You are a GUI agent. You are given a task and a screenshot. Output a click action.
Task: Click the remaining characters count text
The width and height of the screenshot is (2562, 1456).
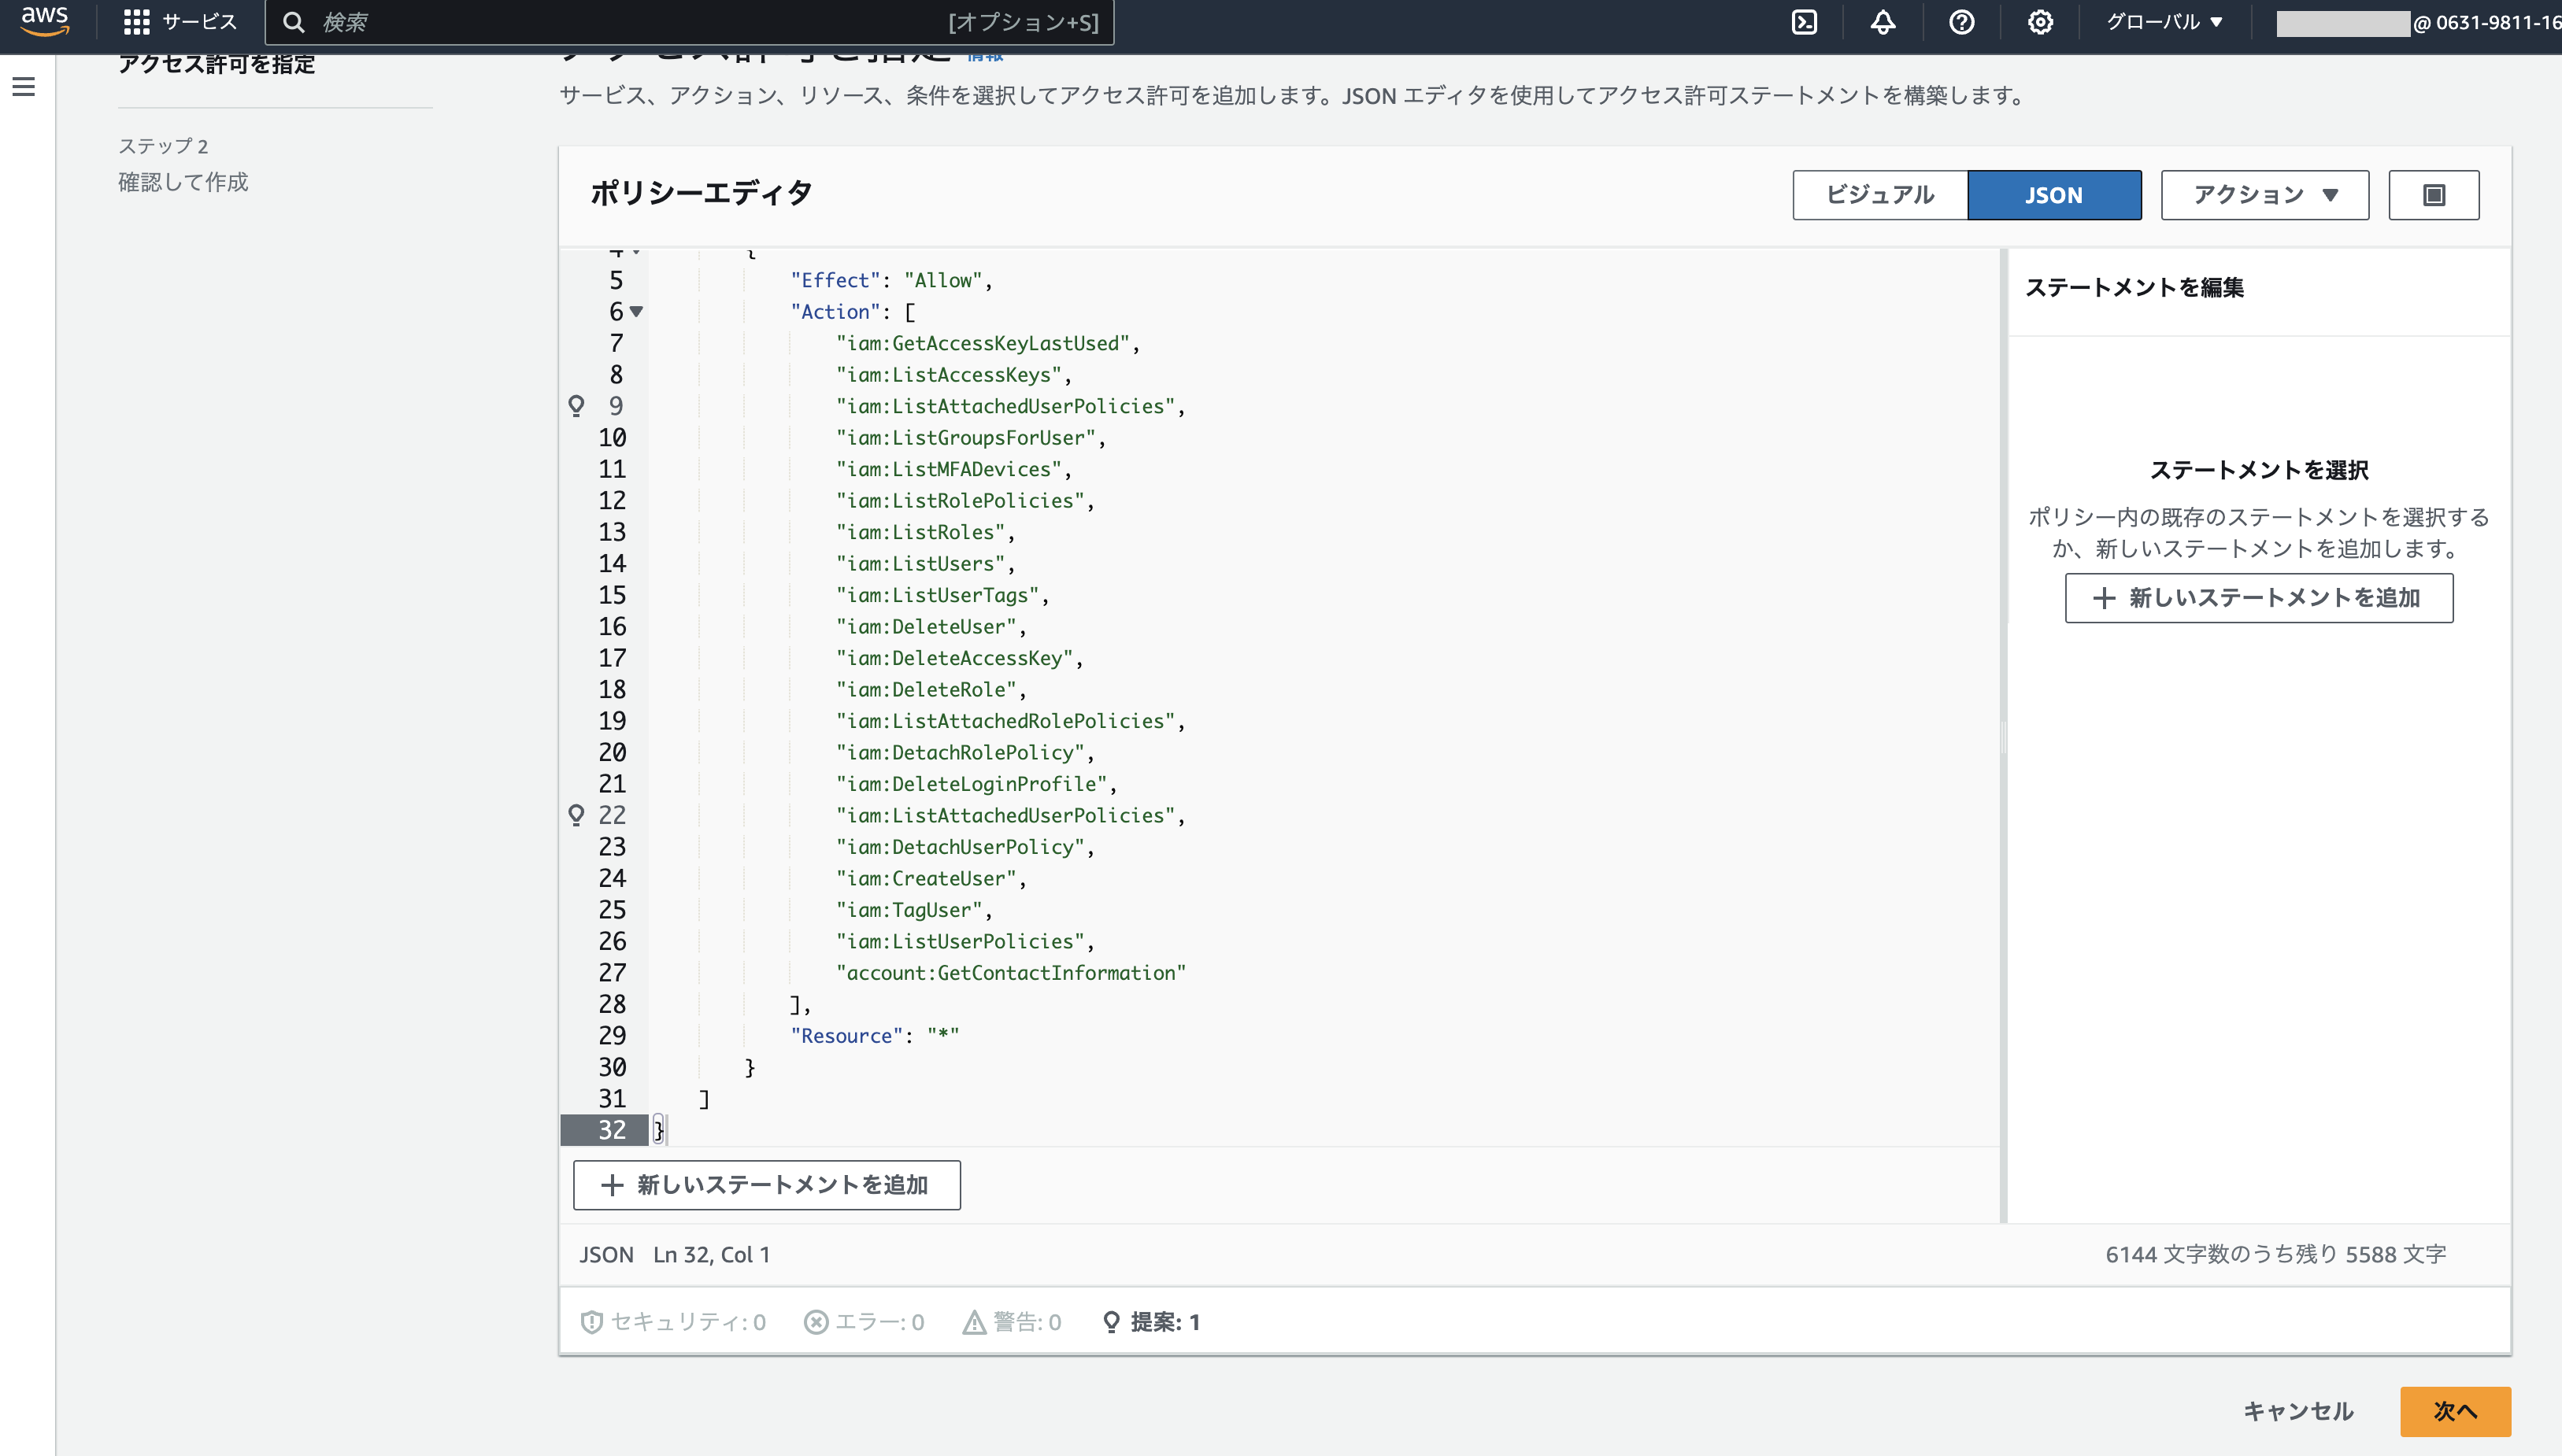(x=2275, y=1255)
